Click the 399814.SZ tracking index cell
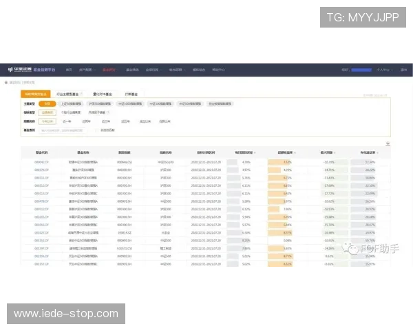Screen dimensions: 413x331 pyautogui.click(x=125, y=232)
